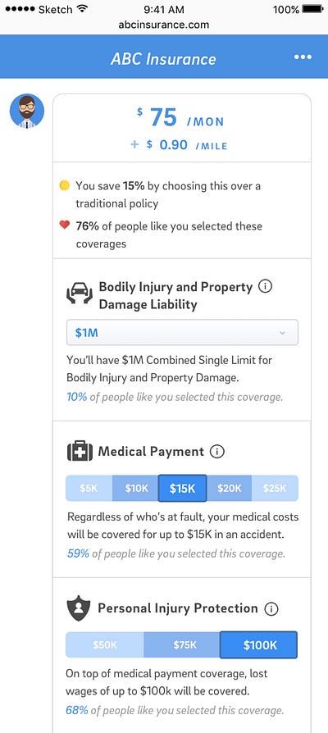Tap the medical kit icon
Viewport: 328px width, 733px height.
click(80, 452)
